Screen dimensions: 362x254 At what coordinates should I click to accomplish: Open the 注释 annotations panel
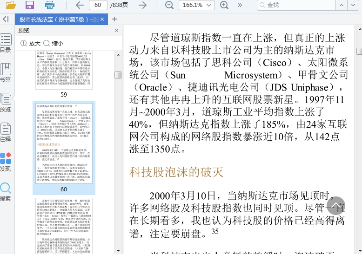(x=5, y=132)
